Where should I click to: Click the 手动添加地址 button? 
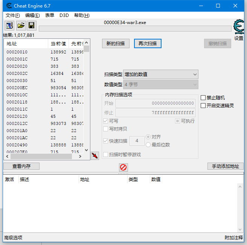pyautogui.click(x=226, y=166)
